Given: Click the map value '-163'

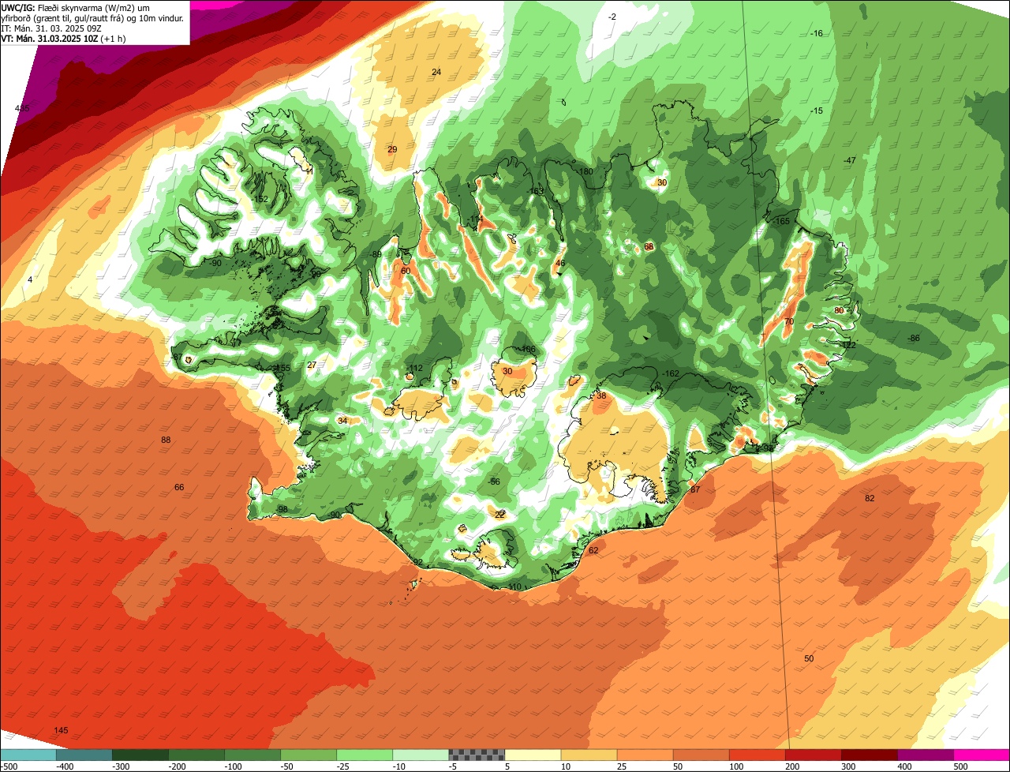Looking at the screenshot, I should pos(536,191).
